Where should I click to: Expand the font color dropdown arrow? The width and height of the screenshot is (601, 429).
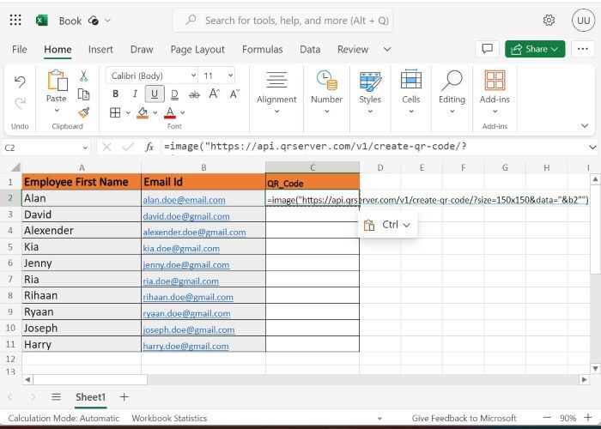pos(183,112)
